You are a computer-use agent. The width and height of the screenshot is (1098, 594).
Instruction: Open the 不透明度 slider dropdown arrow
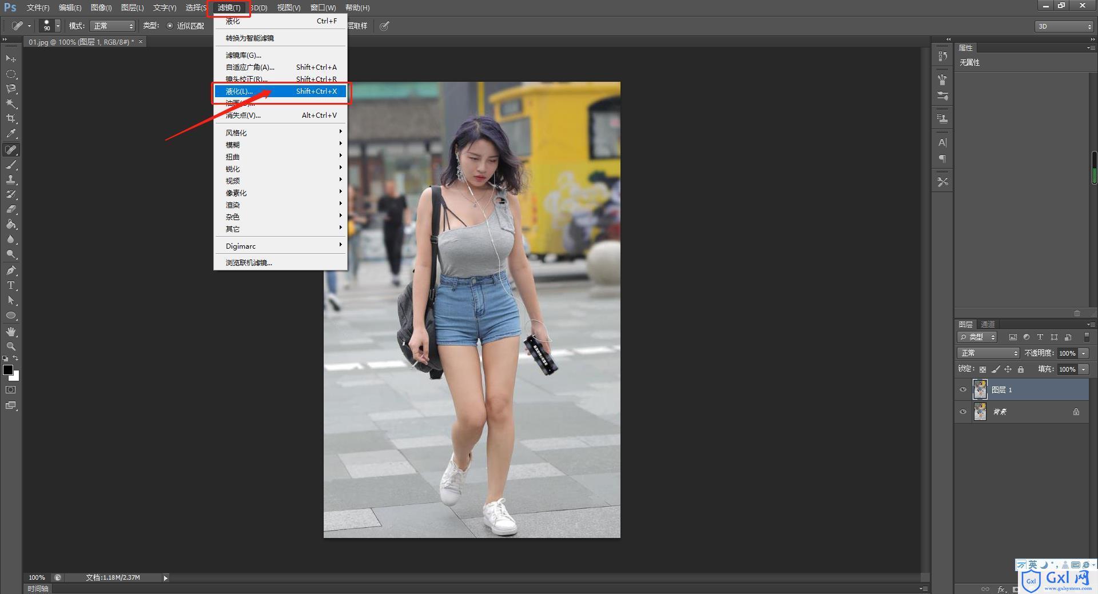(1084, 353)
